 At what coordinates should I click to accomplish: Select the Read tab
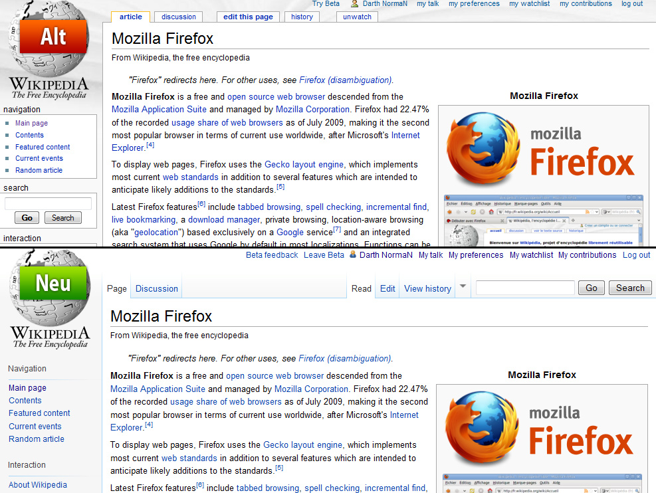tap(361, 288)
